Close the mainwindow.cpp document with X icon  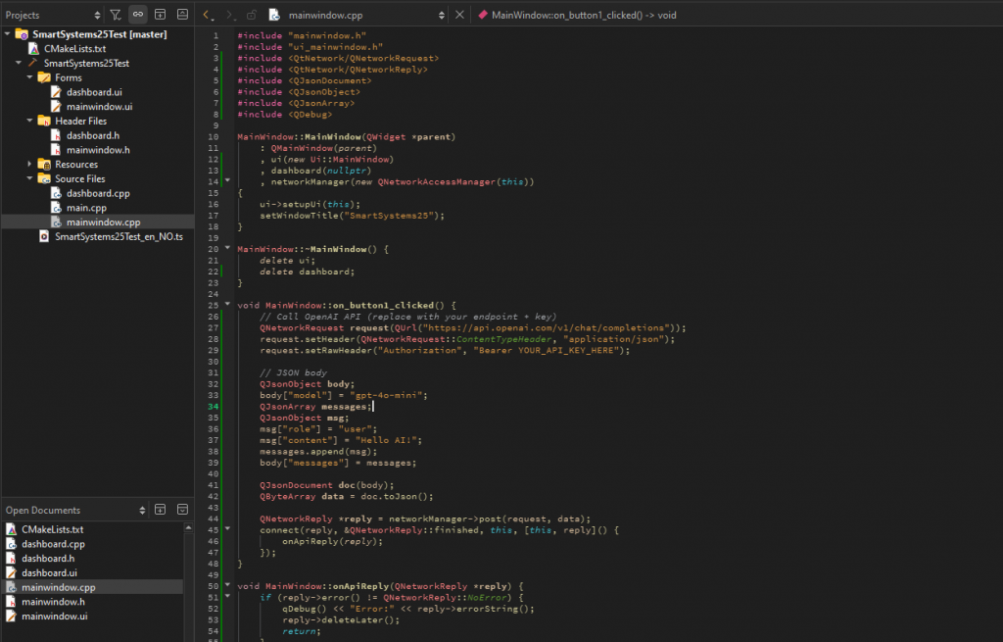click(460, 15)
